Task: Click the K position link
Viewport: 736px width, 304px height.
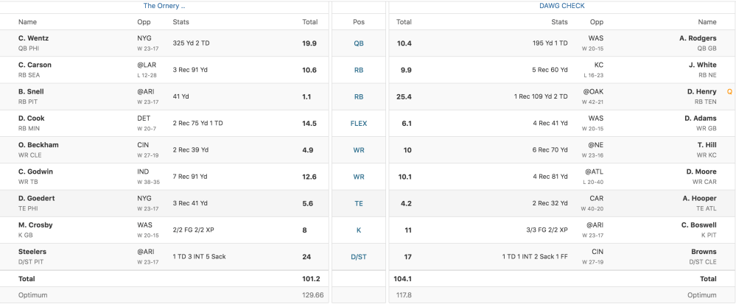Action: pyautogui.click(x=359, y=230)
